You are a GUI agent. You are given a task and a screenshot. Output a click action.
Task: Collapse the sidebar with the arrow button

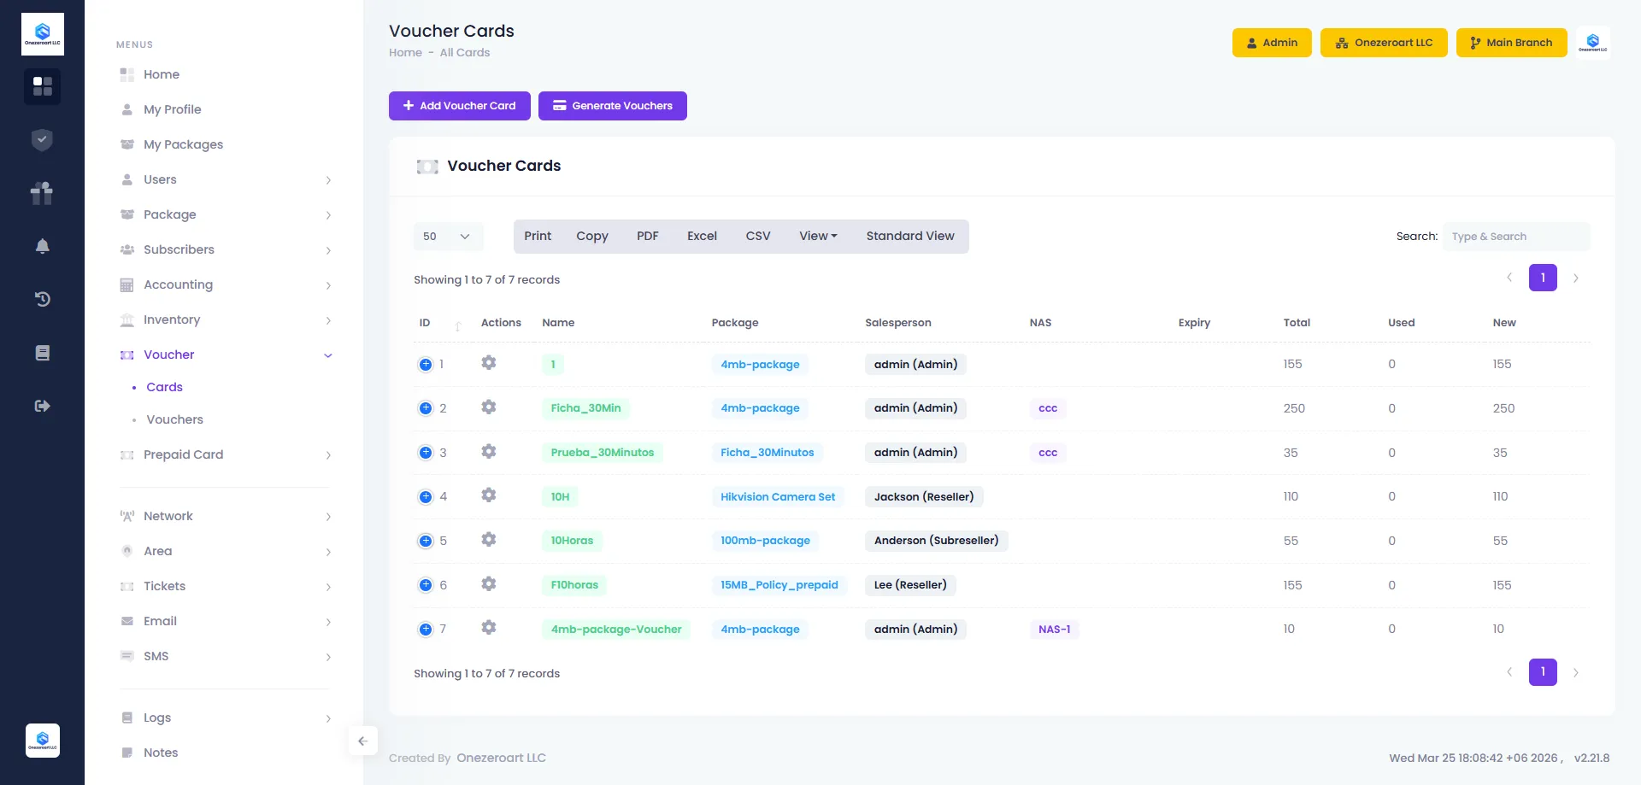click(362, 741)
